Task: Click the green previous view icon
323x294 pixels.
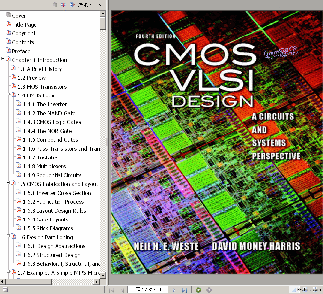Action: (198, 289)
